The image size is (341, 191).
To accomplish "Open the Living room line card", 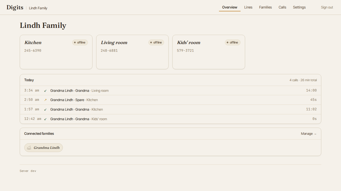I will tap(132, 52).
